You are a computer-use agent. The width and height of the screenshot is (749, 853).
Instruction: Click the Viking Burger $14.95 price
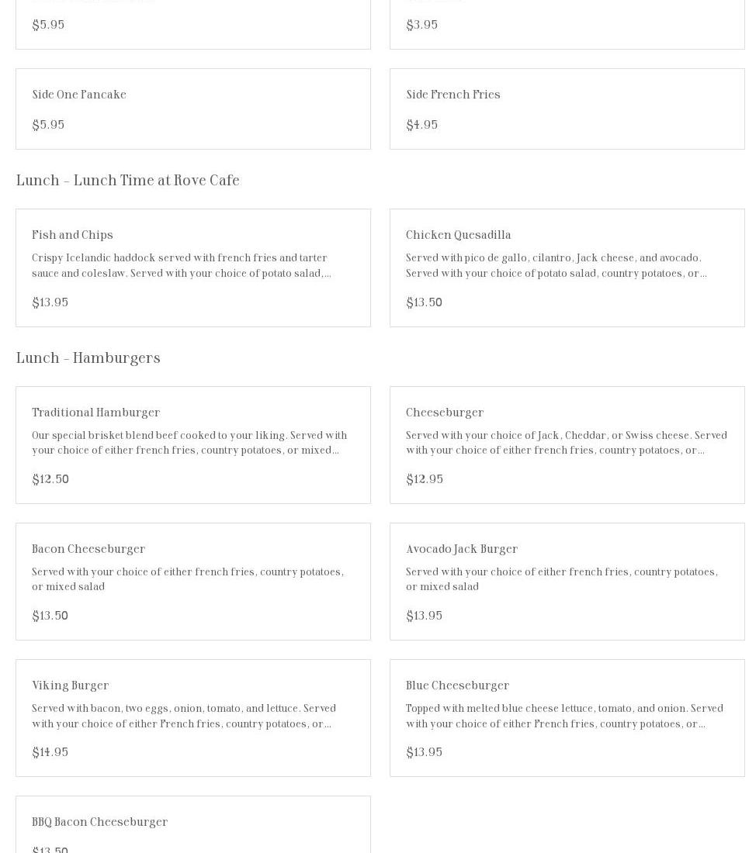coord(50,752)
